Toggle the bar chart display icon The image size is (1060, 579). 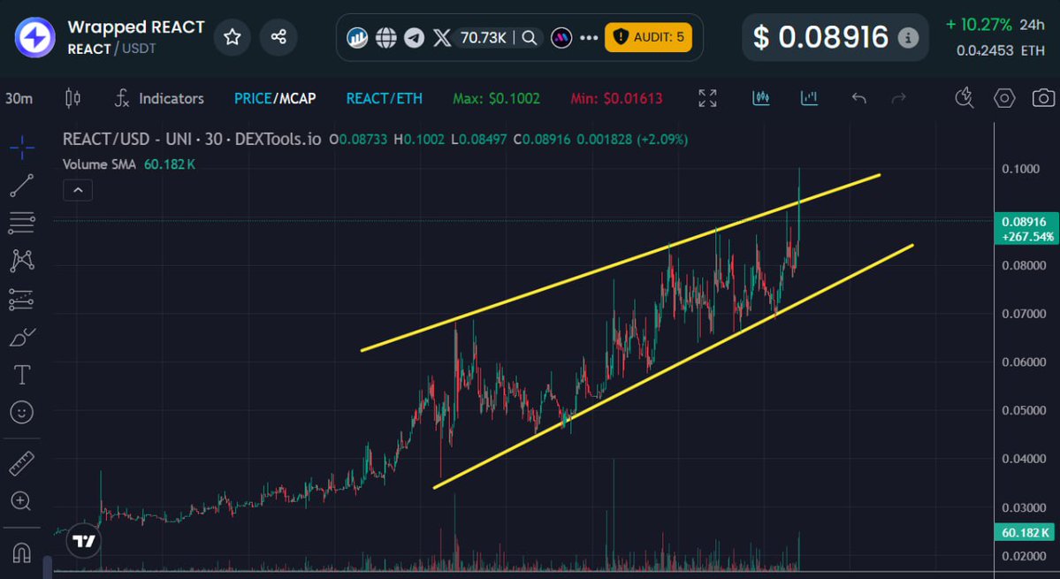point(809,99)
